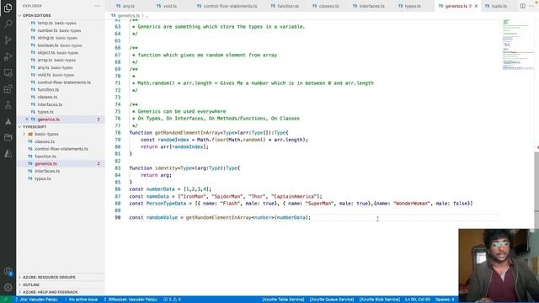Open number.ts in Open Editors

tap(61, 30)
